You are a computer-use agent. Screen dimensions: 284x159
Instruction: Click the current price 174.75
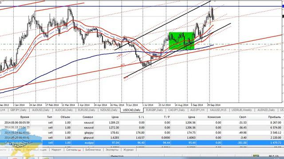[x=191, y=132]
